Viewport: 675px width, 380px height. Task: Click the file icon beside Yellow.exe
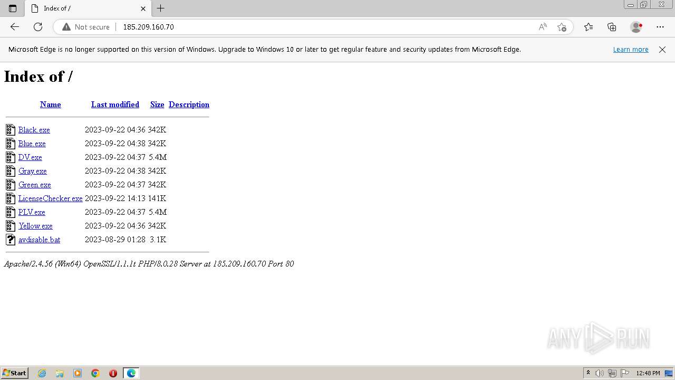point(11,226)
